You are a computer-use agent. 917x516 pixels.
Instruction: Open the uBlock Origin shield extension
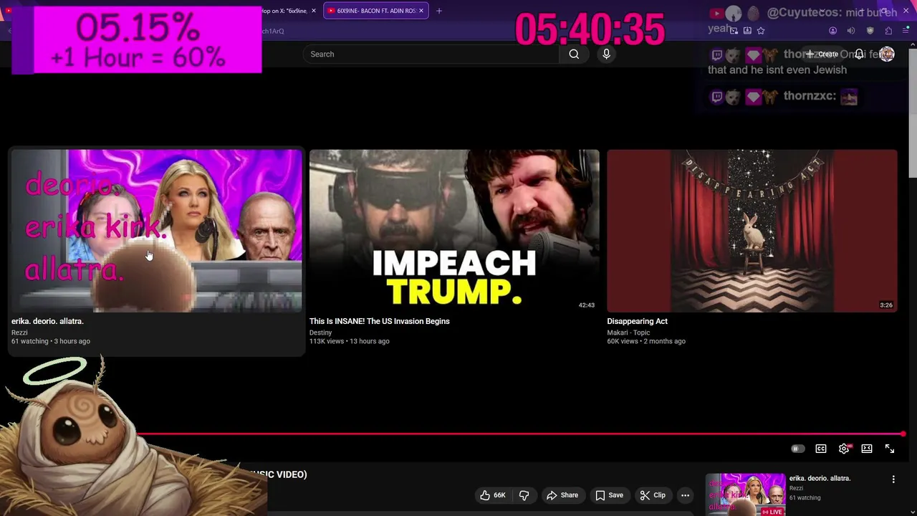point(870,31)
